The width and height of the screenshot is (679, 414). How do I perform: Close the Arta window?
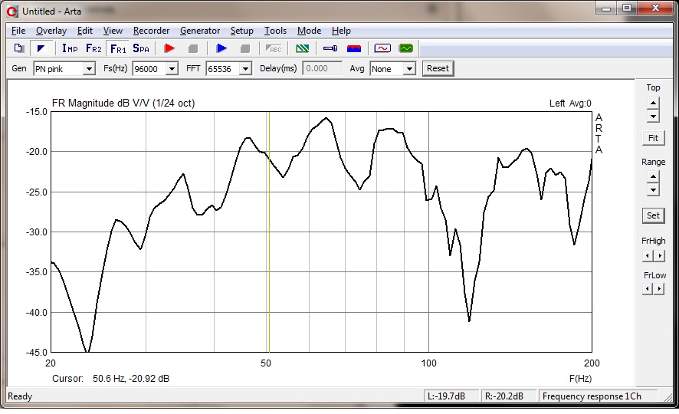(x=655, y=8)
